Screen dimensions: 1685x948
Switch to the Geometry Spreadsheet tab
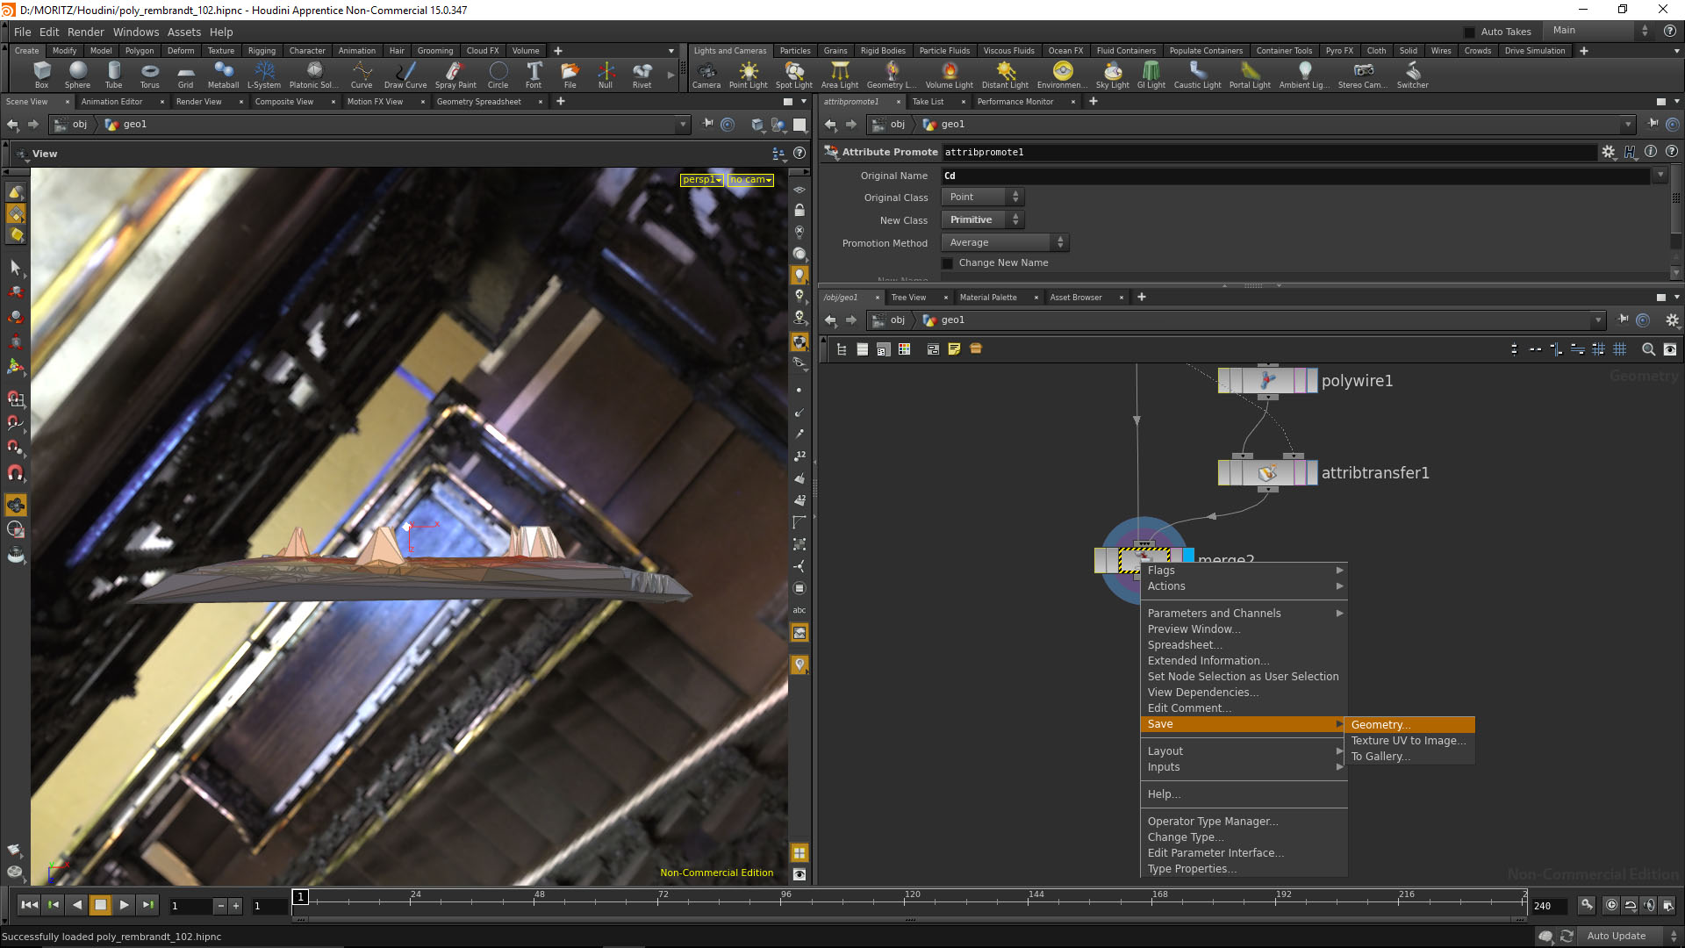pyautogui.click(x=478, y=102)
